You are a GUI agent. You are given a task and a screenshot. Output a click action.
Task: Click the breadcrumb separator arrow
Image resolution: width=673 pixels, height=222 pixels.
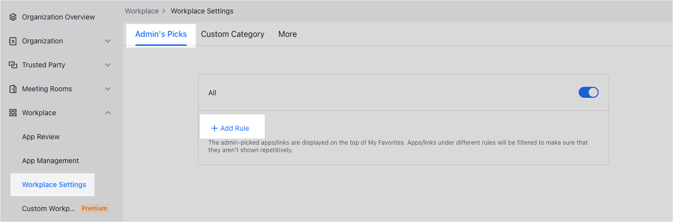point(165,11)
